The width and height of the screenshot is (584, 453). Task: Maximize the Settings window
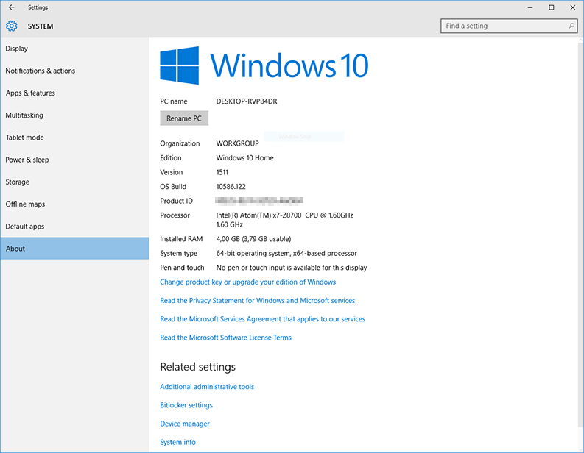point(551,7)
